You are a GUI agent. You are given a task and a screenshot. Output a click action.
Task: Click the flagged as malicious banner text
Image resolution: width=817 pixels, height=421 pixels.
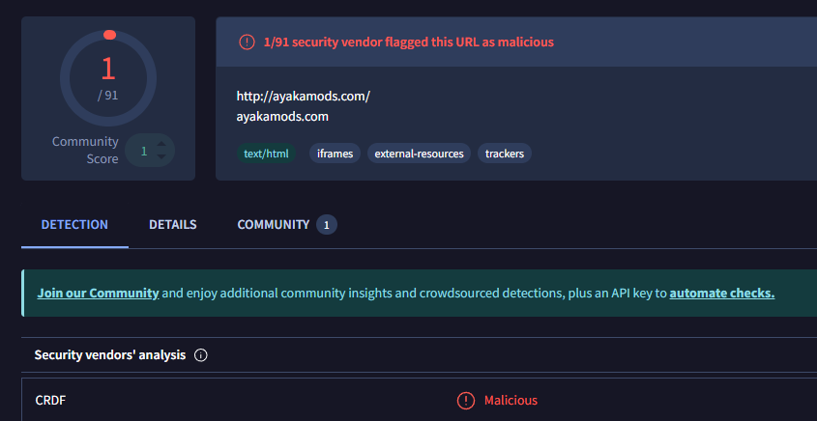[408, 42]
